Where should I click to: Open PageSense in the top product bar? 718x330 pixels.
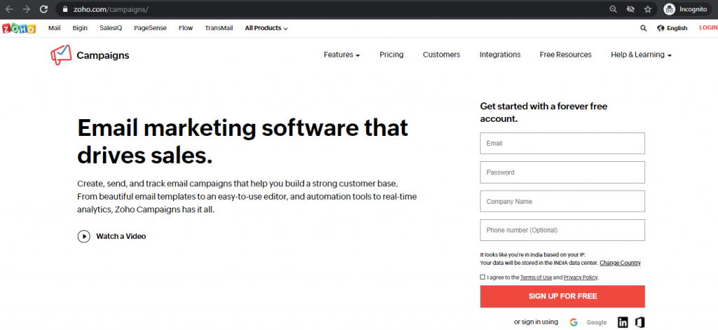[x=150, y=28]
